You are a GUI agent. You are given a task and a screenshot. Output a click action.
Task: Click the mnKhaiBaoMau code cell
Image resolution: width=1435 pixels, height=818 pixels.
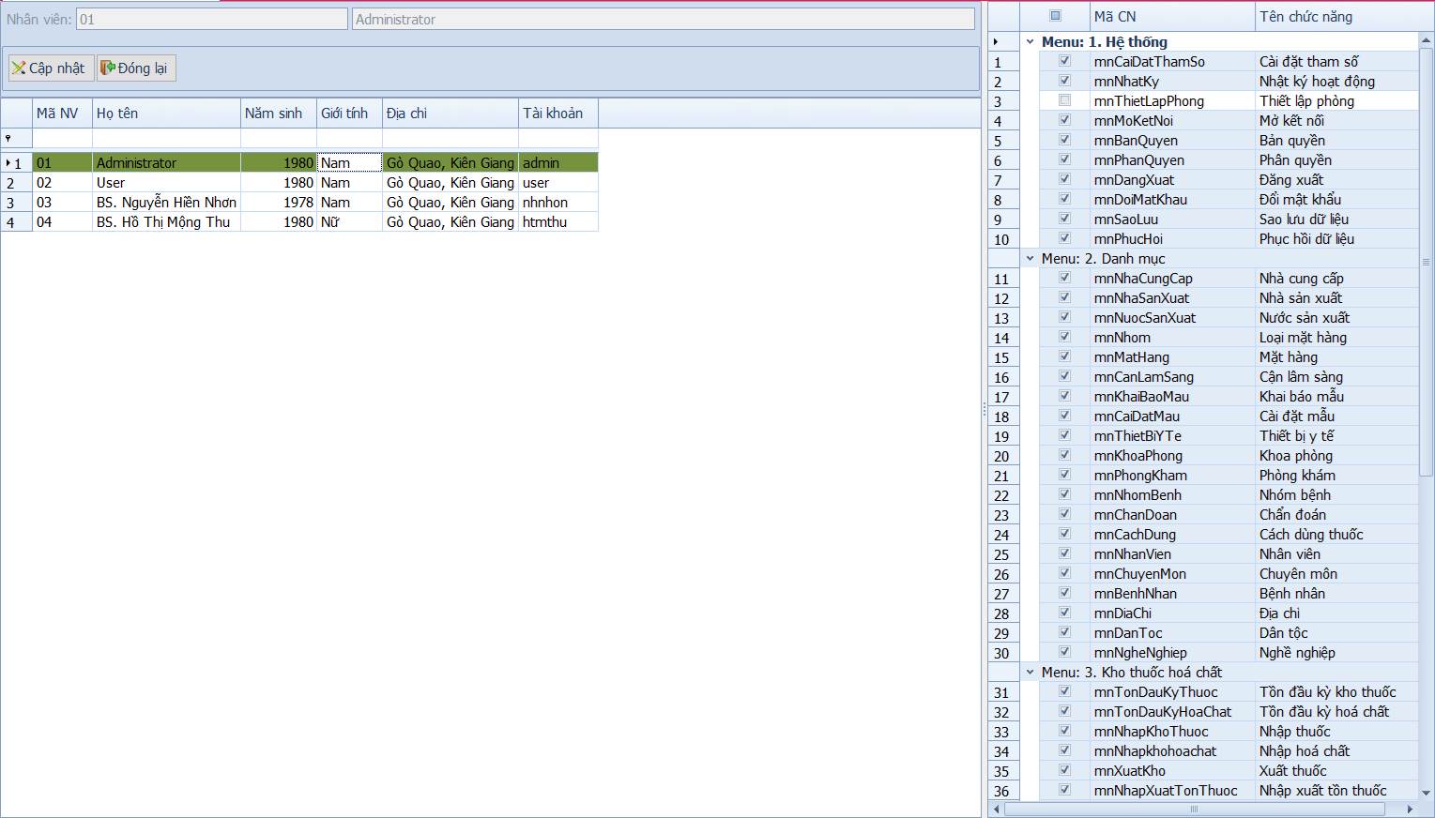tap(1172, 396)
